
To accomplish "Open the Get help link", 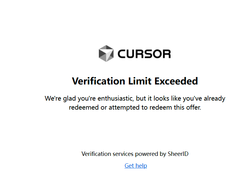I will pos(136,166).
